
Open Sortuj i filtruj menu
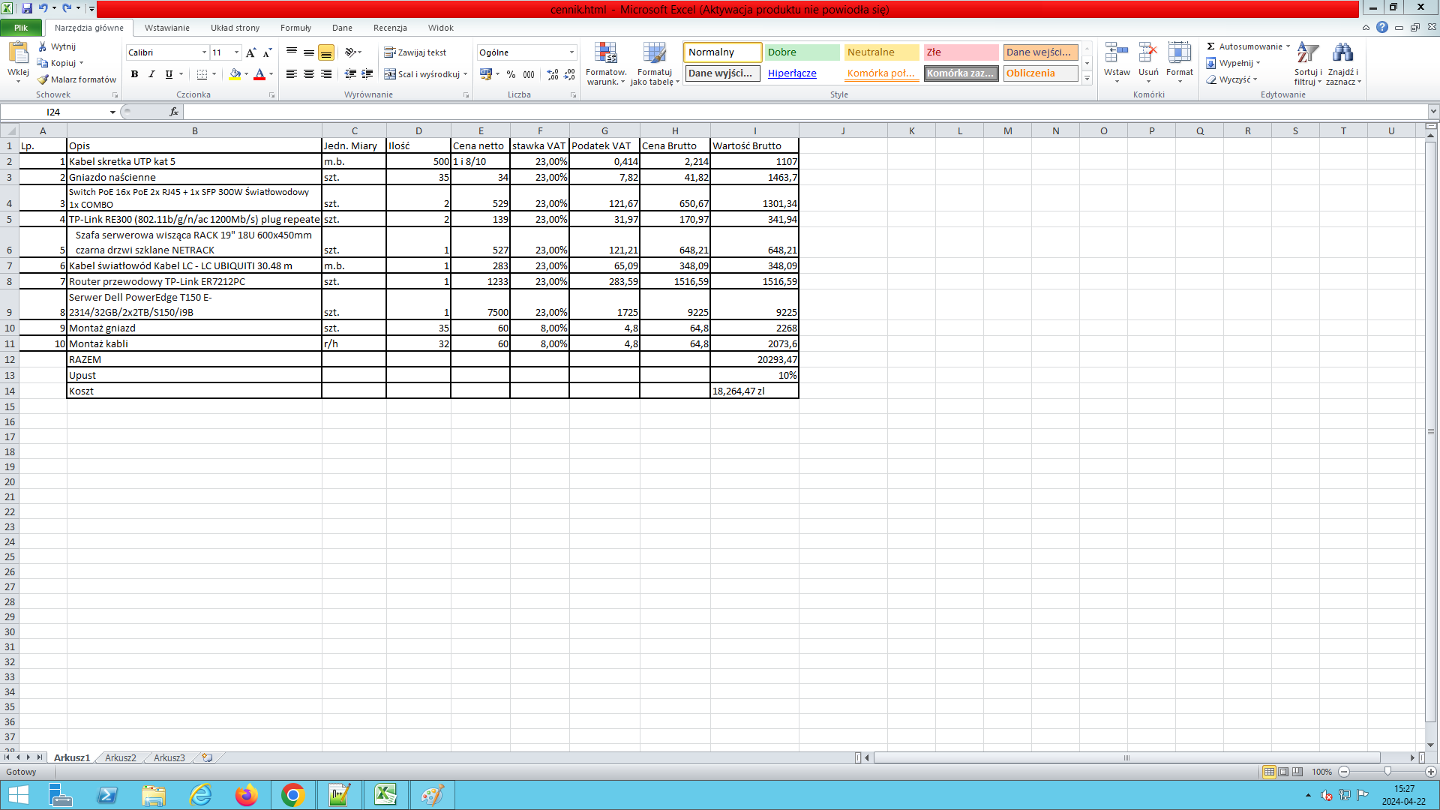pyautogui.click(x=1308, y=64)
